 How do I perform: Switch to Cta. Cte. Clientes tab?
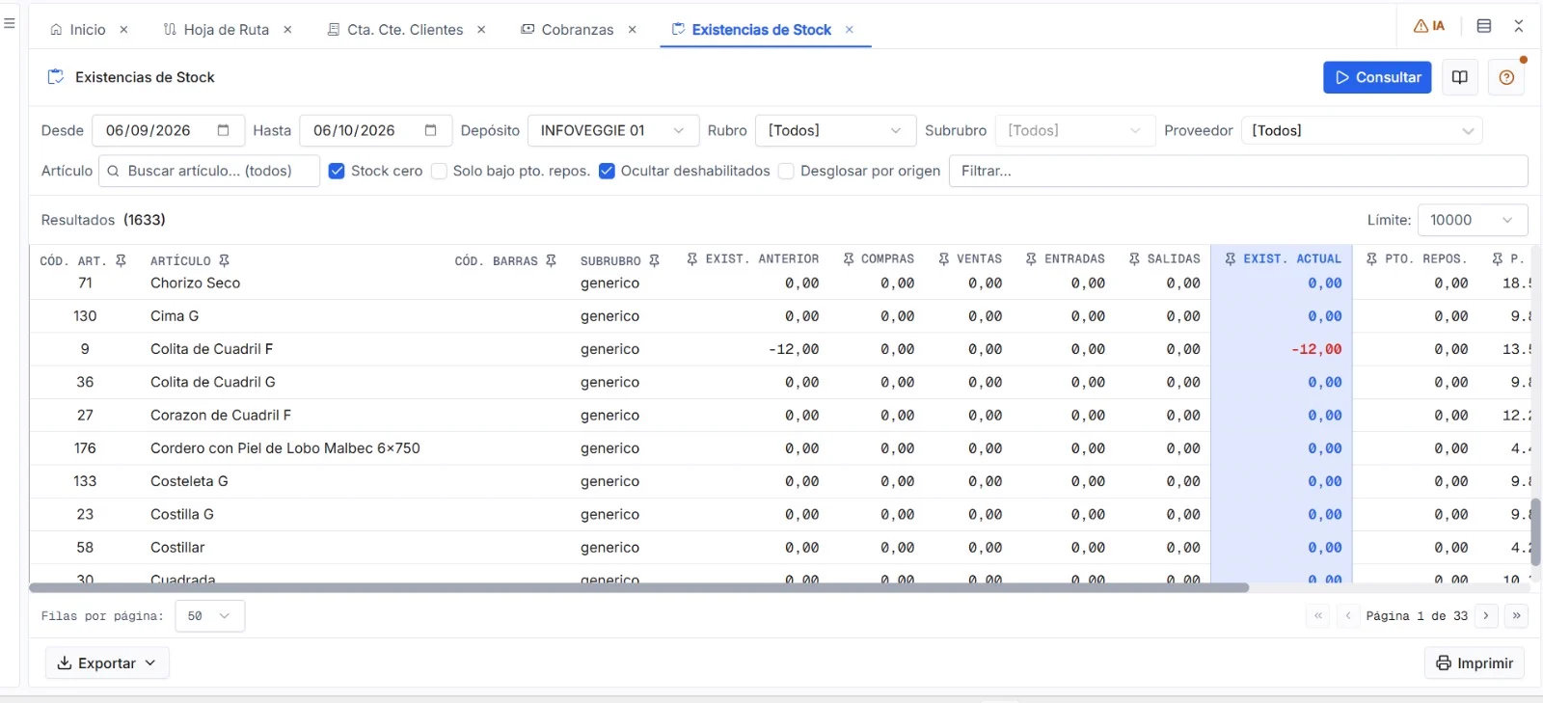[395, 30]
